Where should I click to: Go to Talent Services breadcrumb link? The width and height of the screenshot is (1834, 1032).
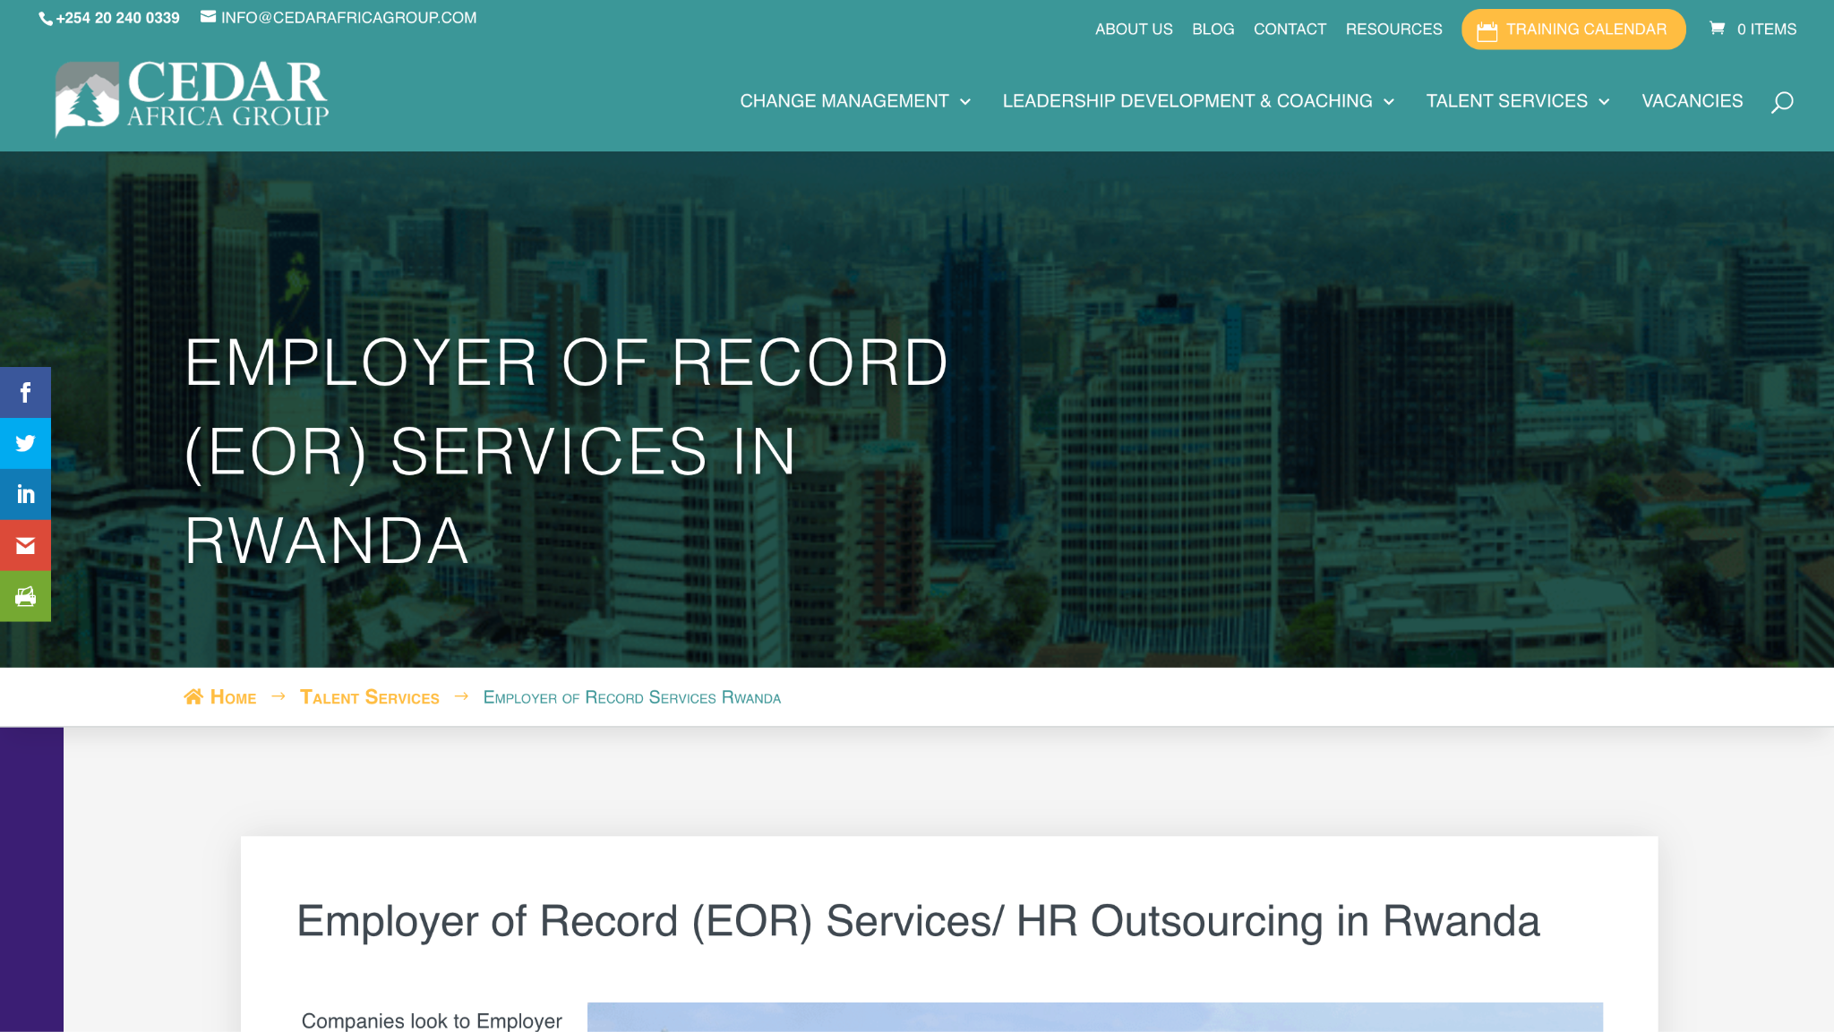tap(370, 697)
